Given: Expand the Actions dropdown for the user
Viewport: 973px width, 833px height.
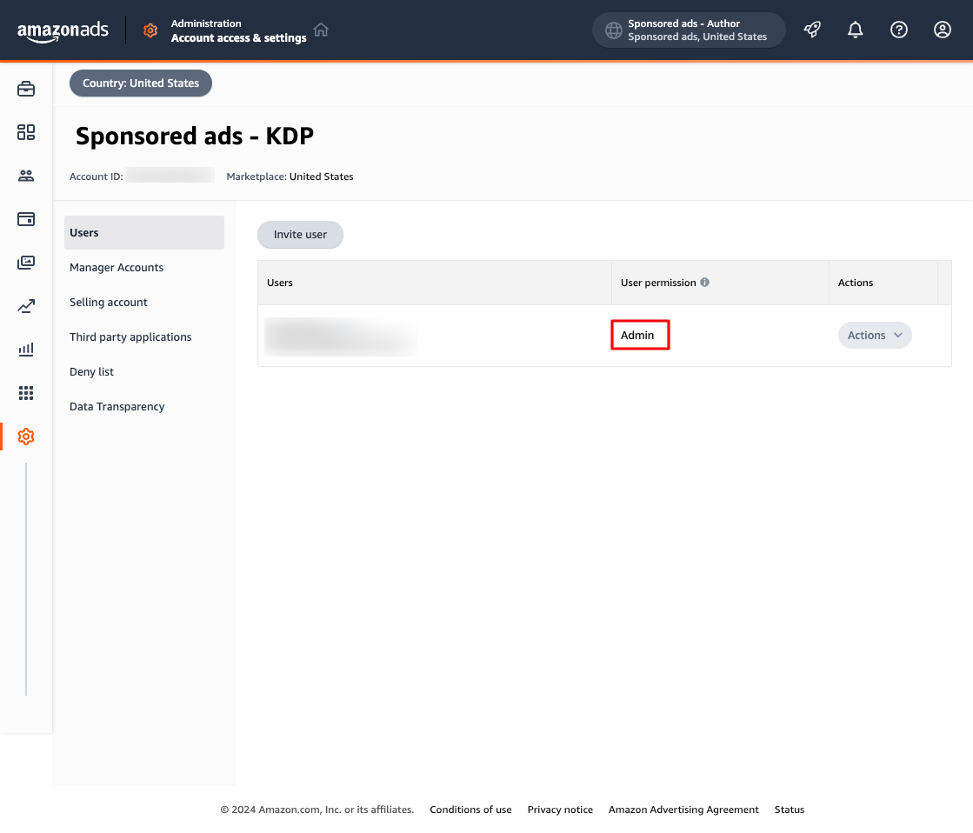Looking at the screenshot, I should (875, 336).
